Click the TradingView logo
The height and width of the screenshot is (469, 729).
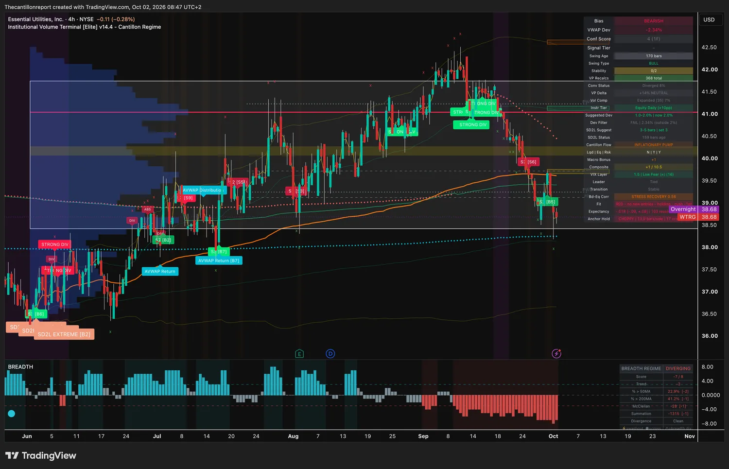[41, 455]
